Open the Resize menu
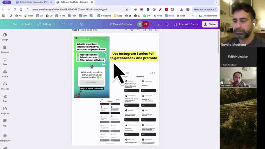The image size is (265, 149). 27,24
